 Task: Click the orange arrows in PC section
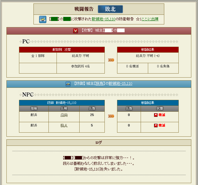tap(111, 60)
